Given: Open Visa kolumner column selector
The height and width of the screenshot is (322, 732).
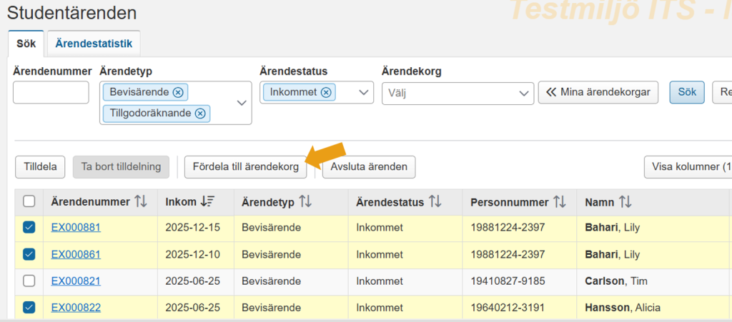Looking at the screenshot, I should pos(688,167).
